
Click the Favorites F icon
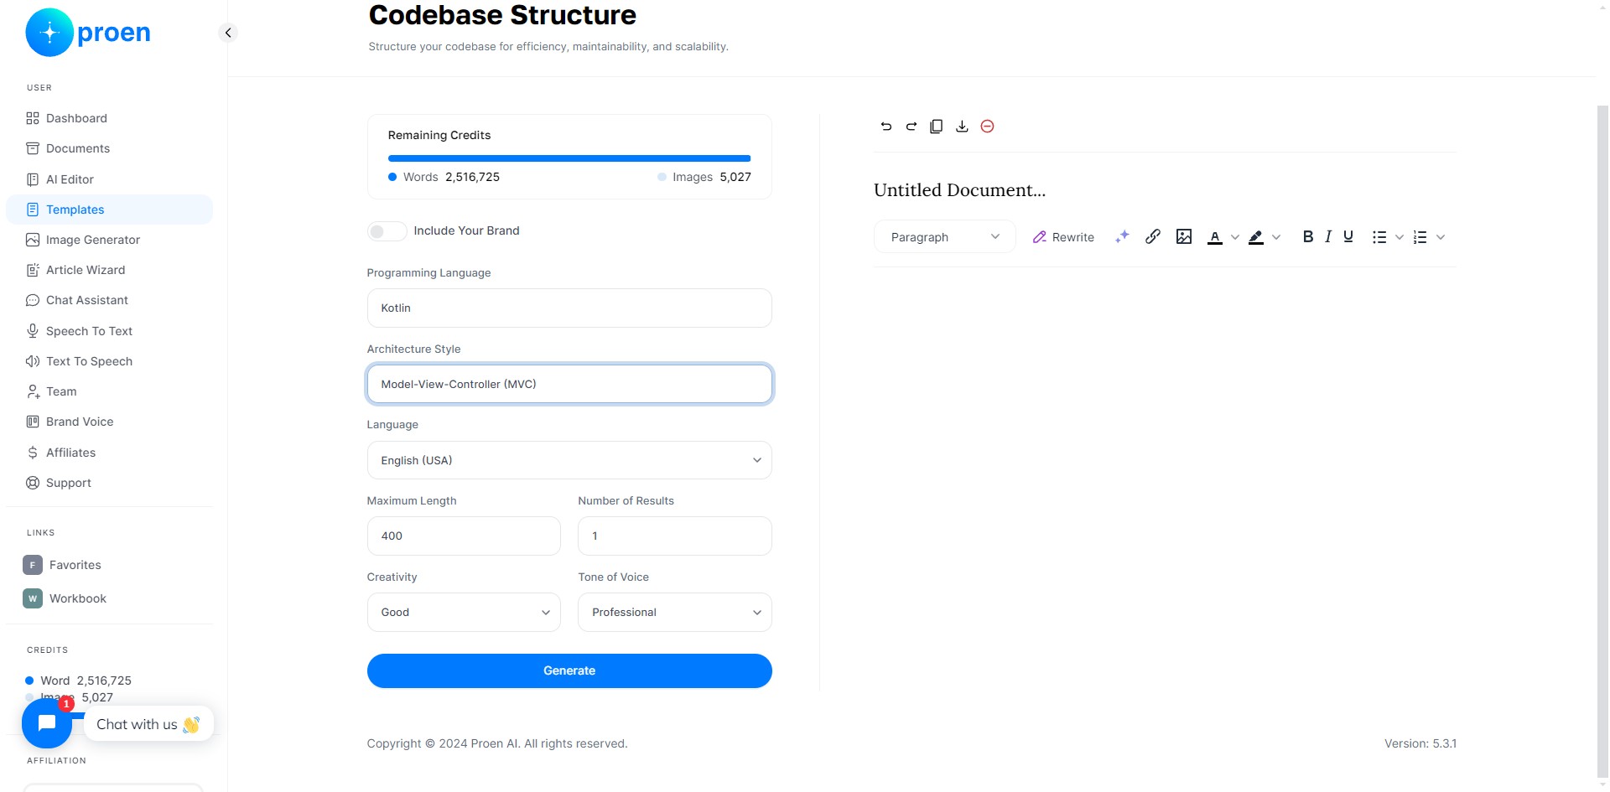(x=33, y=565)
